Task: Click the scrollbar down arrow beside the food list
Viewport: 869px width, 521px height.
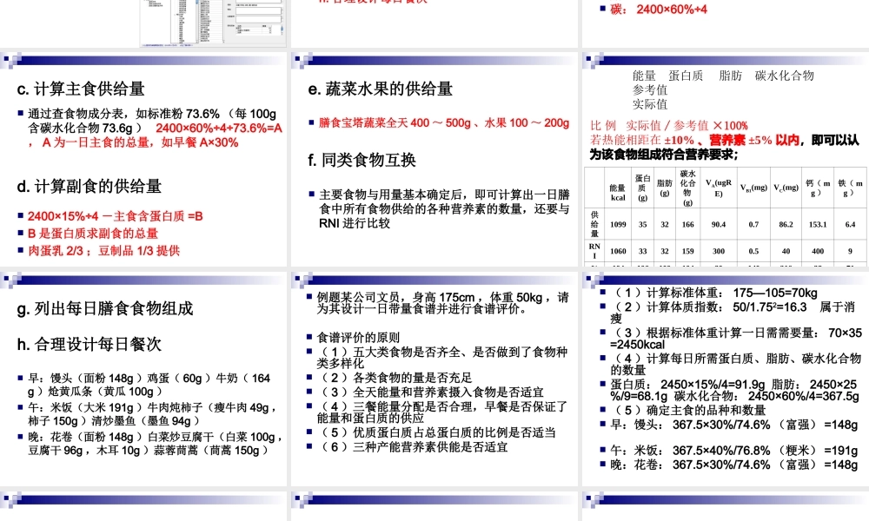Action: pyautogui.click(x=196, y=42)
